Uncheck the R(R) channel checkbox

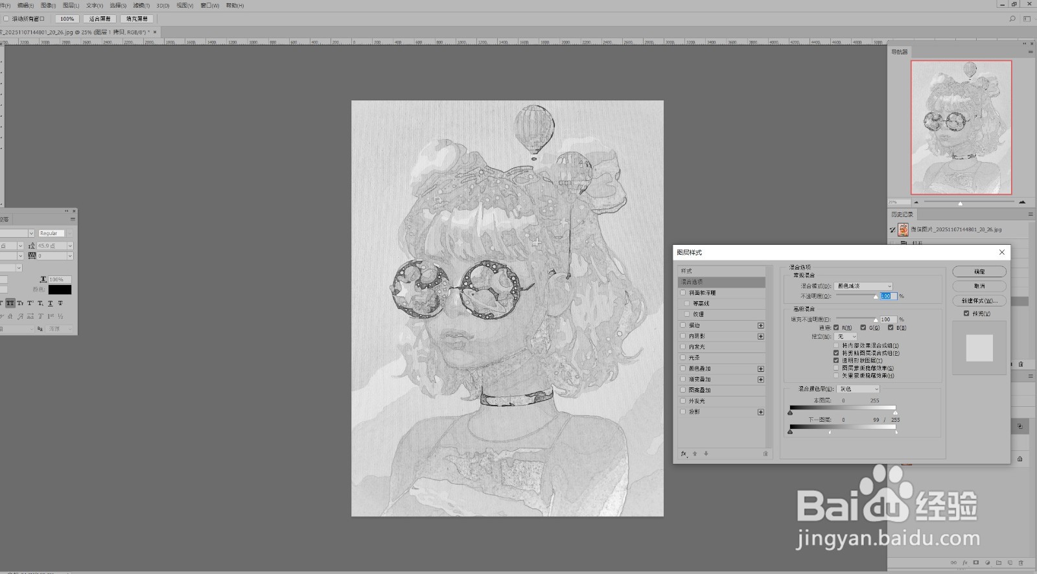(836, 328)
